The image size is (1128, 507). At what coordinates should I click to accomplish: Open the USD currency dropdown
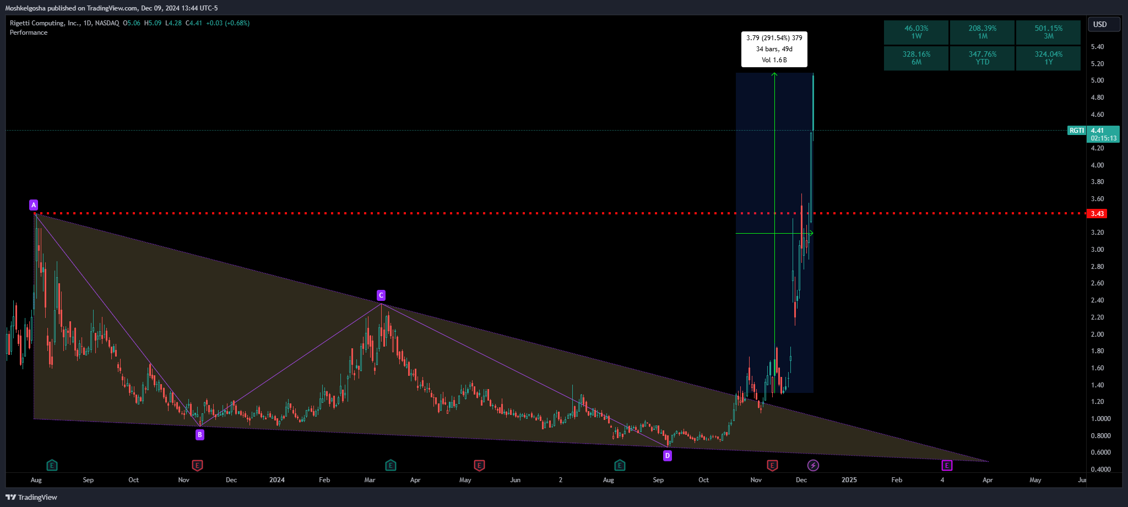1104,24
